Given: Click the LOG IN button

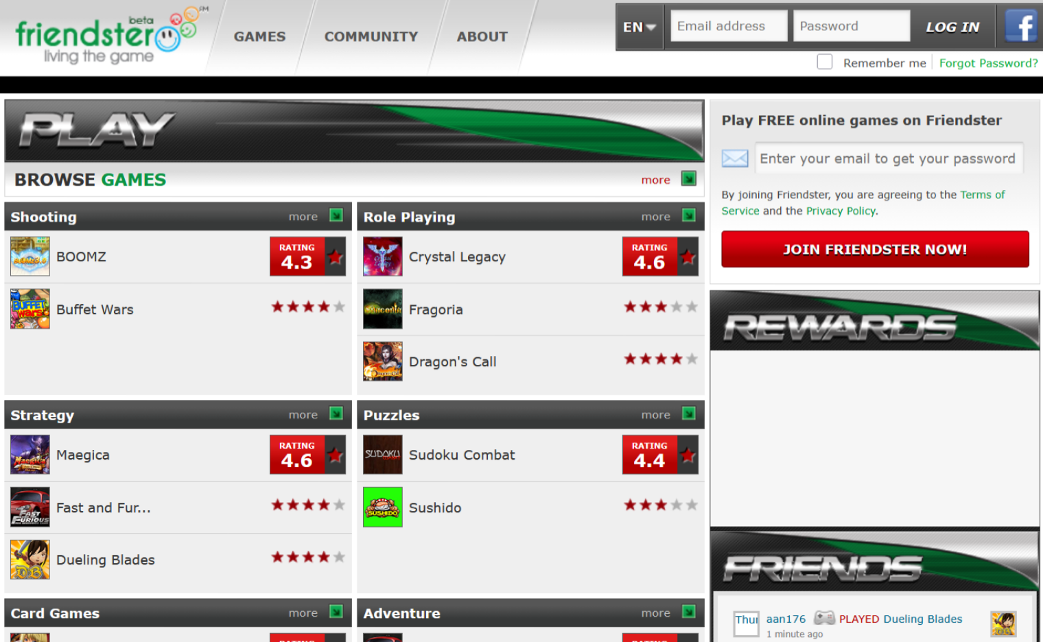Looking at the screenshot, I should [952, 27].
